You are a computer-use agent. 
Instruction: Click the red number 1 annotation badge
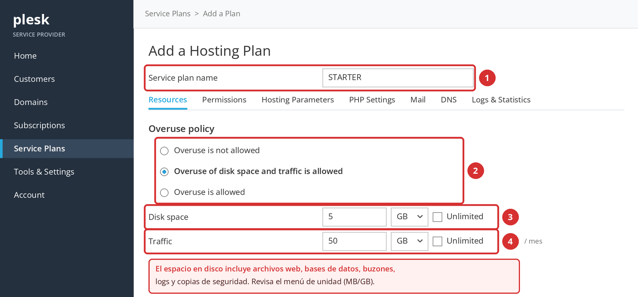(487, 78)
